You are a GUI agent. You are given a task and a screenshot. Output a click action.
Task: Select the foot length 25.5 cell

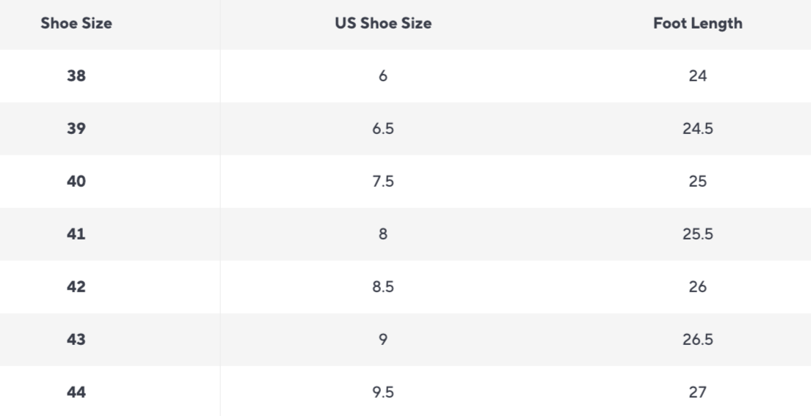pos(697,234)
